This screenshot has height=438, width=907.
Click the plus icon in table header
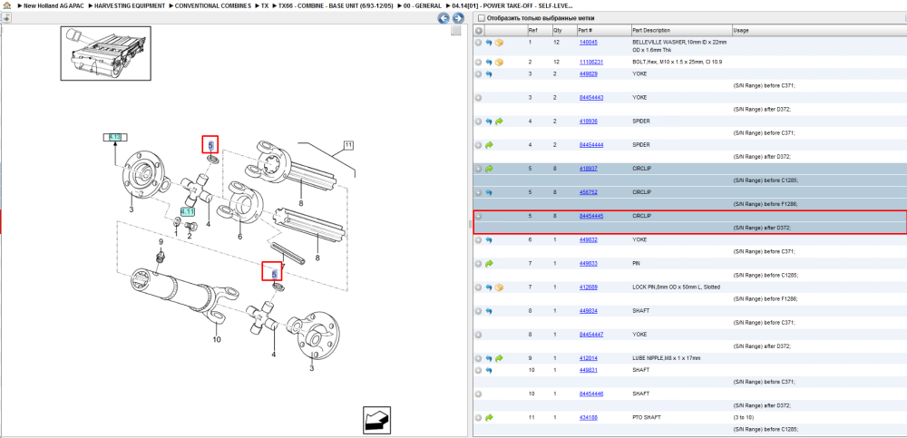coord(479,30)
